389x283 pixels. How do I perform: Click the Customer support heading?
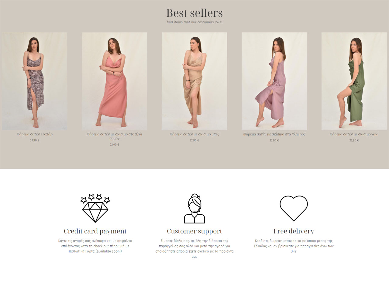coord(194,231)
